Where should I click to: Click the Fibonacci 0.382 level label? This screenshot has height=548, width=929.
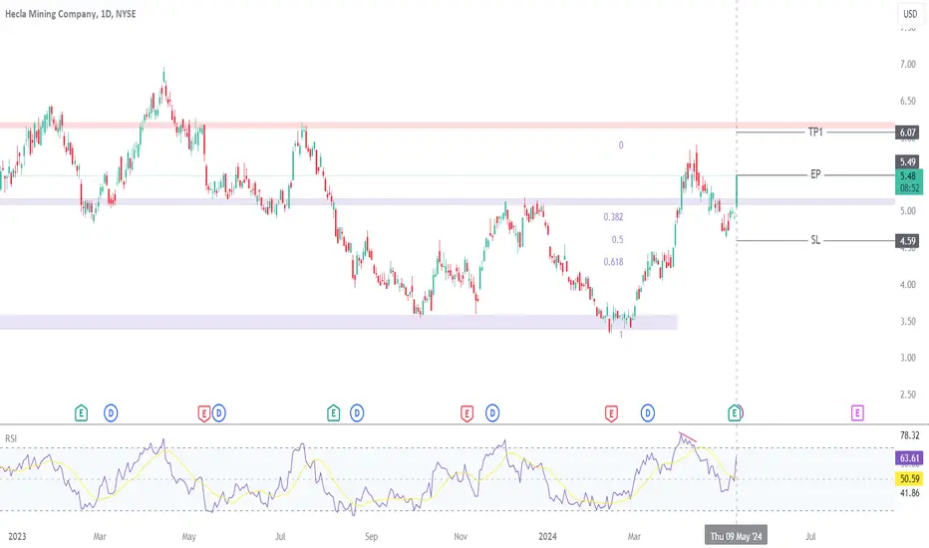613,217
